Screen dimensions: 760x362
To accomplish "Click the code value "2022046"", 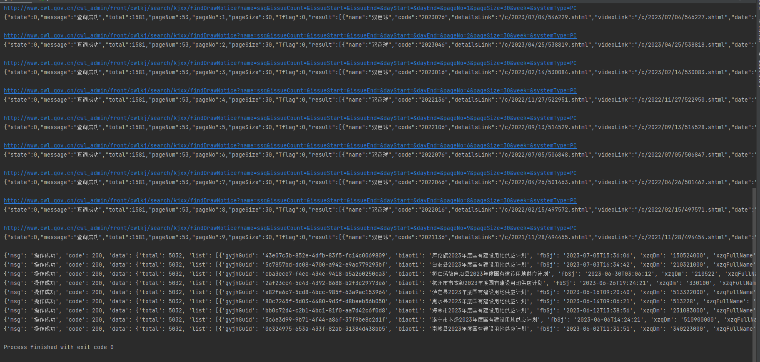I will [x=433, y=182].
